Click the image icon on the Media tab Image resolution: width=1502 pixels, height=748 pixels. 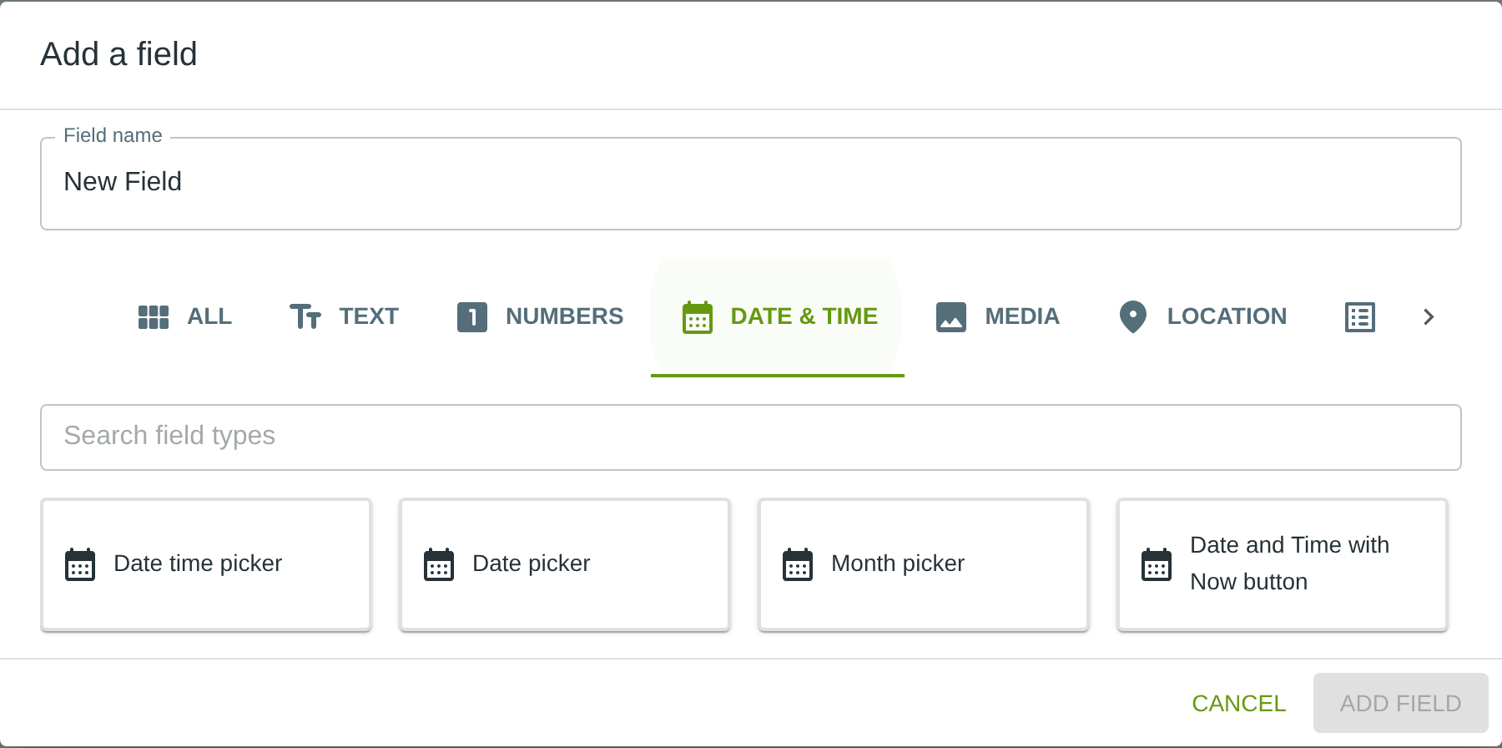[x=951, y=317]
